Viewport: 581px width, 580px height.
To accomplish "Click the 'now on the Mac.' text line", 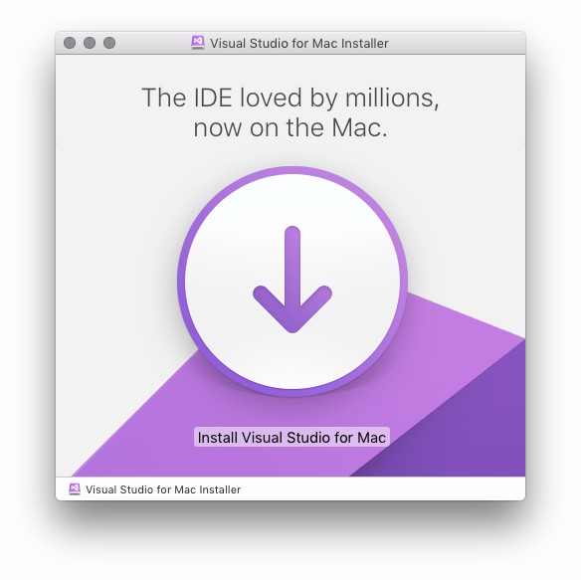I will [x=290, y=127].
